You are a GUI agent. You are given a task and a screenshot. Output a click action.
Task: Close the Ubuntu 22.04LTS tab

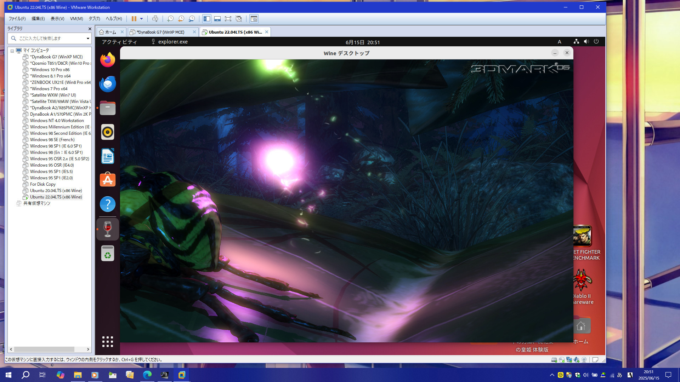point(267,32)
